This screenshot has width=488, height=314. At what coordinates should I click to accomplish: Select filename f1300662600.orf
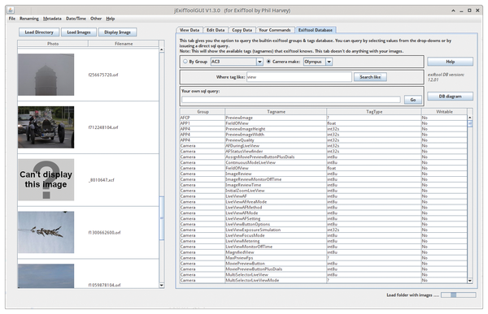point(105,232)
